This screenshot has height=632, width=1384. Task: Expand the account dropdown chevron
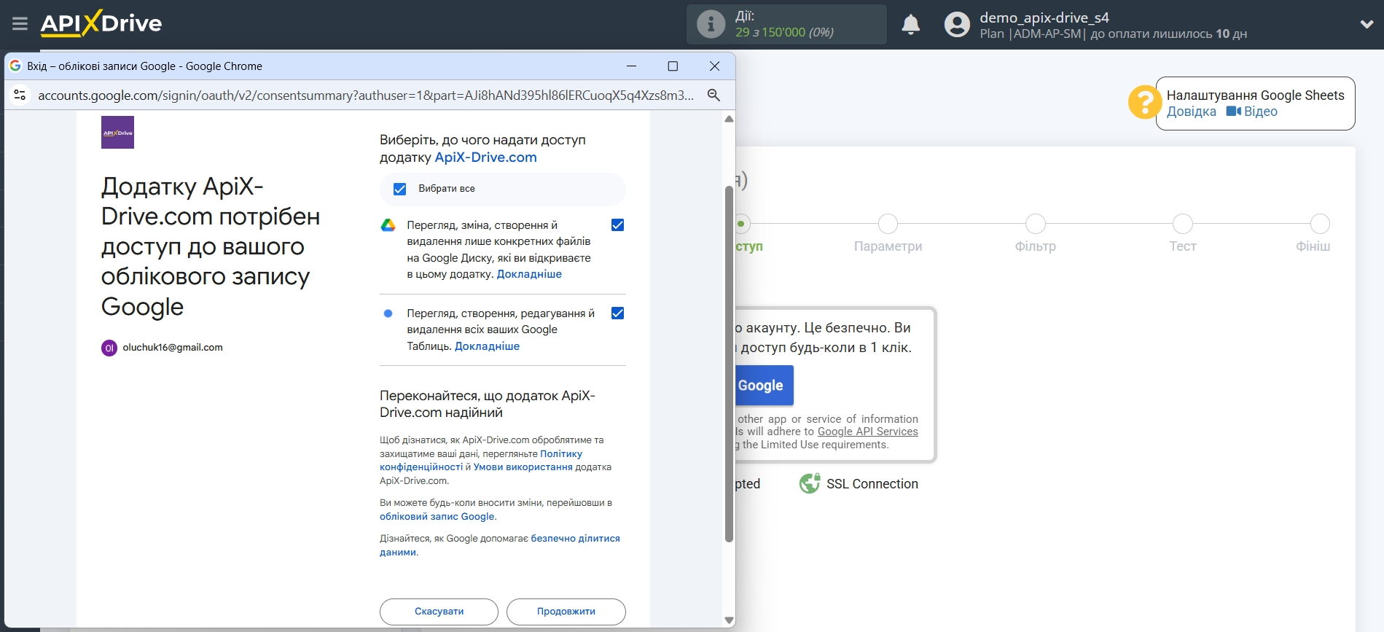(x=1367, y=24)
